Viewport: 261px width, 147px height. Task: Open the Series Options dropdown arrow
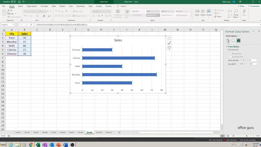click(x=239, y=36)
